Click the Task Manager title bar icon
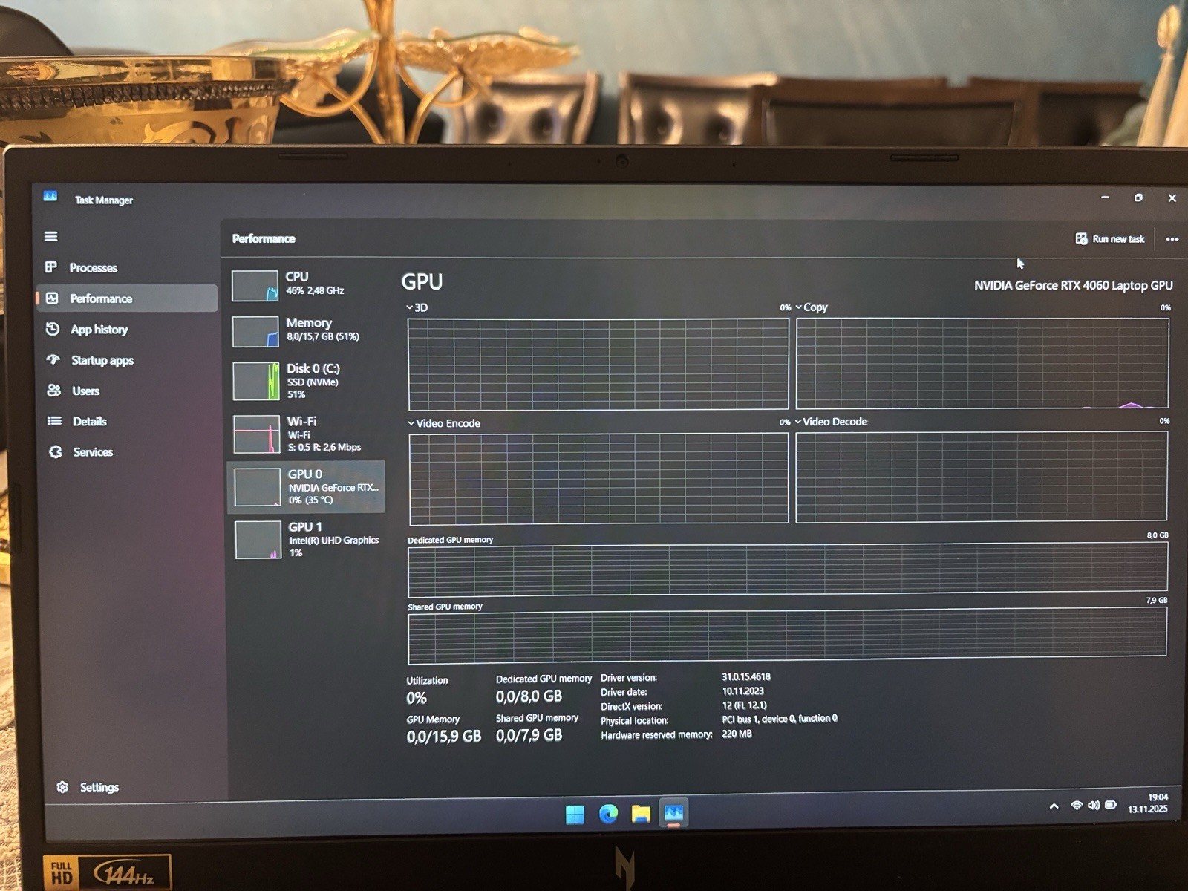Image resolution: width=1188 pixels, height=891 pixels. (50, 196)
